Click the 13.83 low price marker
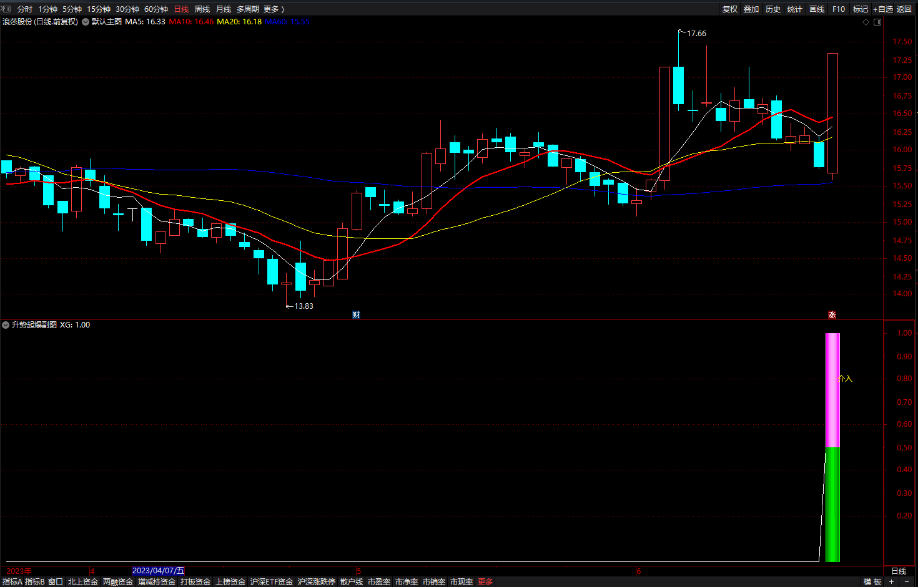This screenshot has height=587, width=918. pyautogui.click(x=304, y=306)
